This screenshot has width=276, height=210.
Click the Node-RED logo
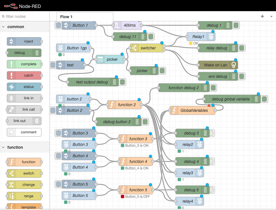pyautogui.click(x=22, y=6)
